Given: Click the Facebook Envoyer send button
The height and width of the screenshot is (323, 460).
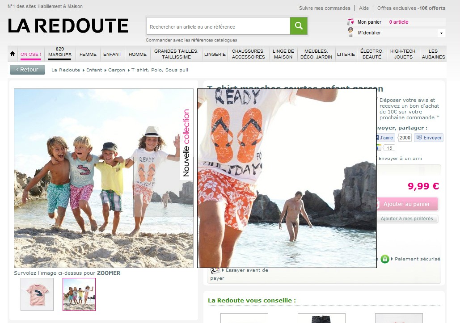Looking at the screenshot, I should pyautogui.click(x=428, y=138).
